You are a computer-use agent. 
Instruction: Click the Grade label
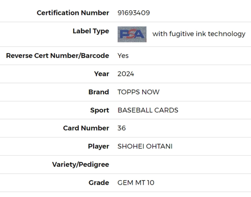coord(99,183)
